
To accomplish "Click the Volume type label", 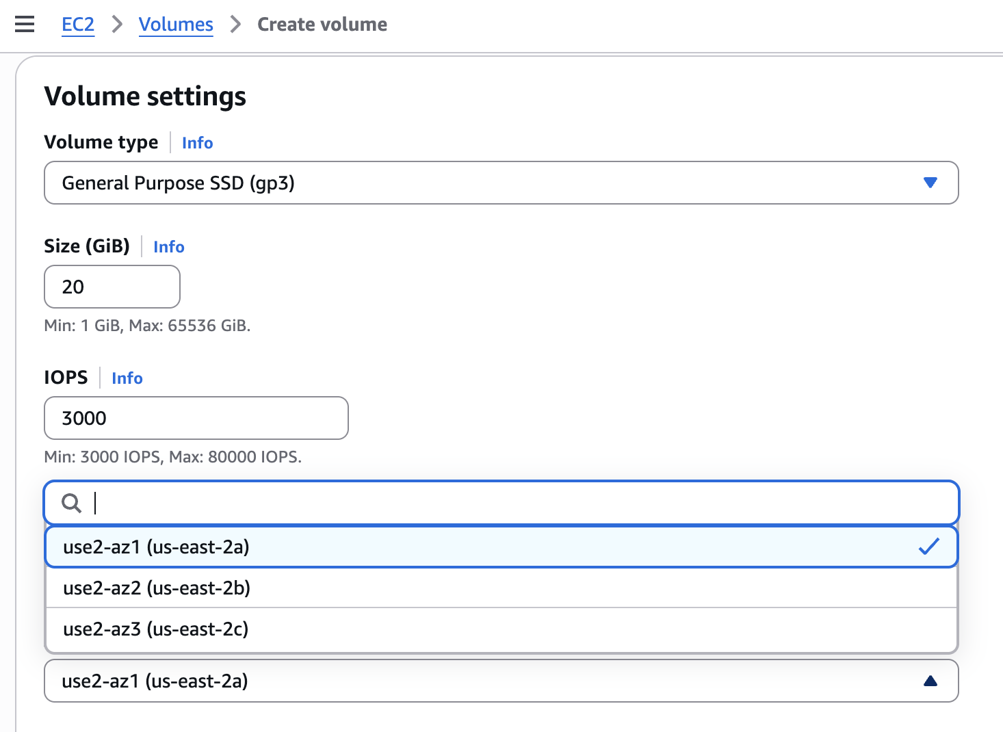I will (101, 142).
